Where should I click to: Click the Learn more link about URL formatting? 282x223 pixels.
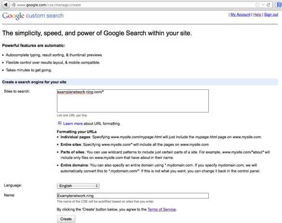click(x=73, y=124)
